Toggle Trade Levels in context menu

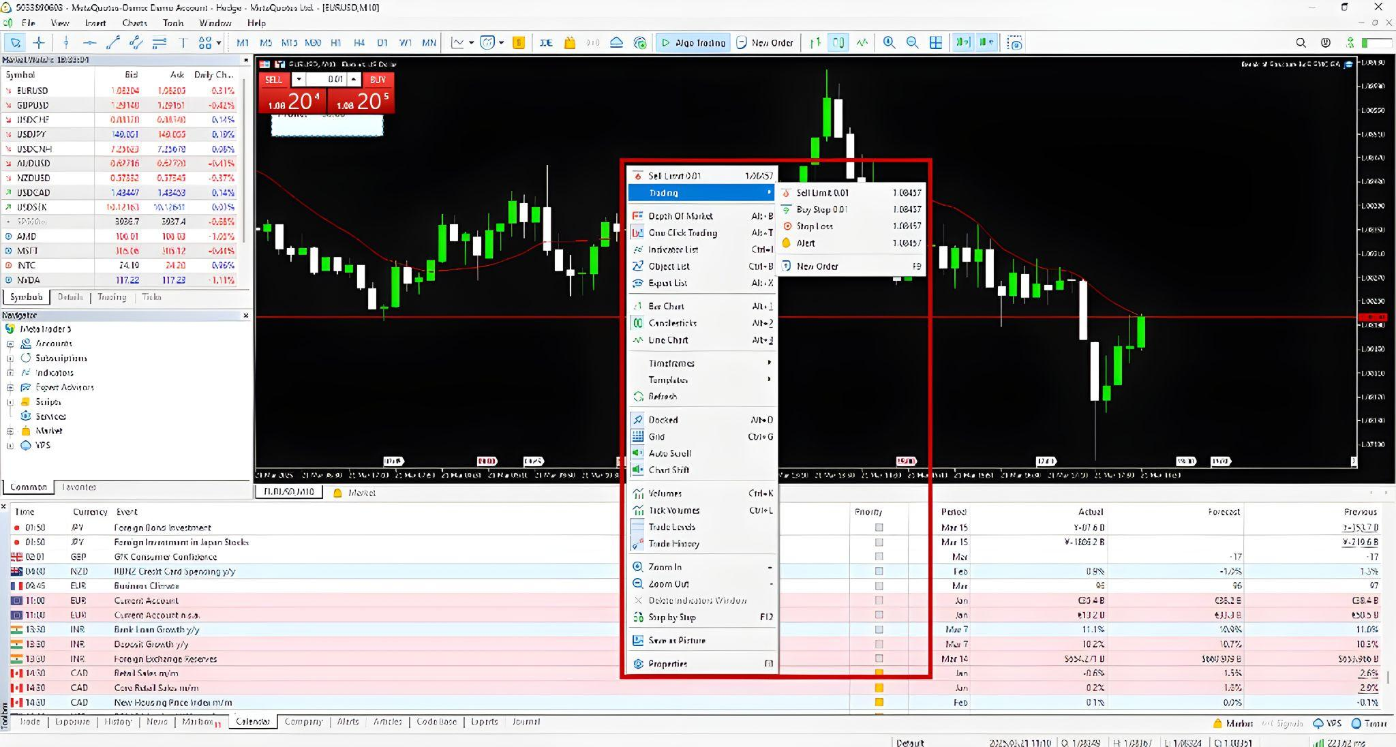tap(703, 527)
